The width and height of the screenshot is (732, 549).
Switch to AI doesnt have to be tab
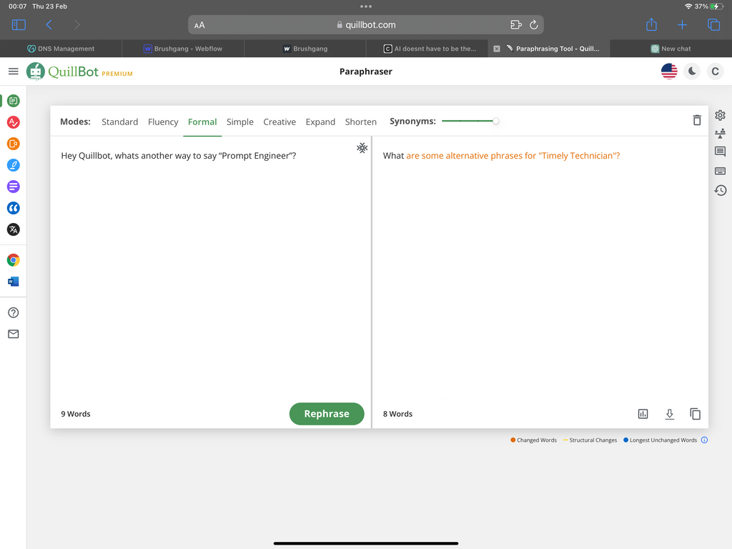tap(430, 49)
